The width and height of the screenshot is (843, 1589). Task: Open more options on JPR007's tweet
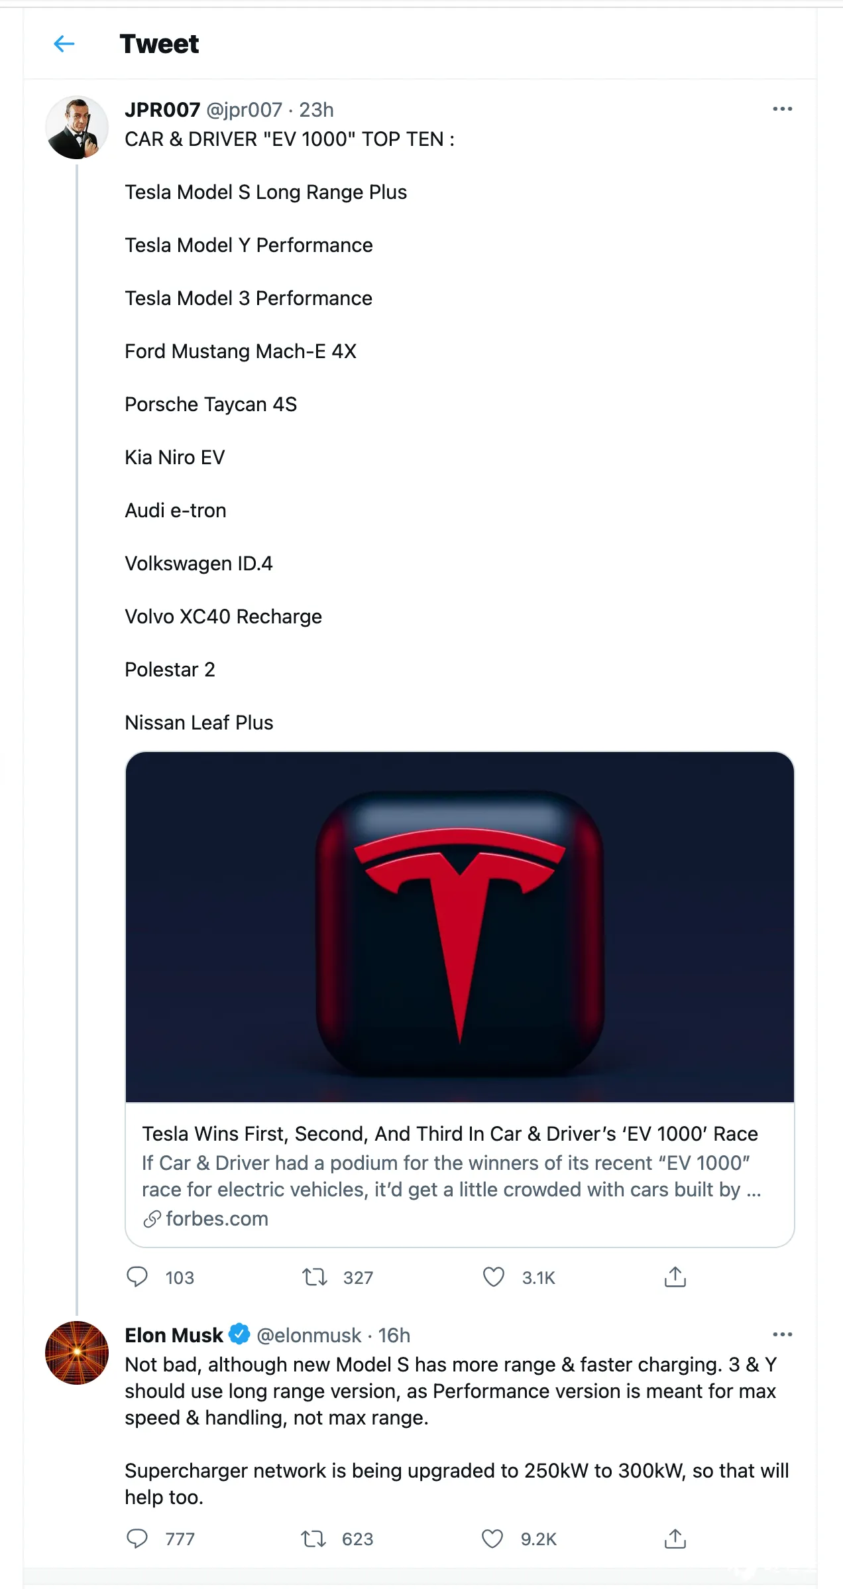[x=783, y=109]
